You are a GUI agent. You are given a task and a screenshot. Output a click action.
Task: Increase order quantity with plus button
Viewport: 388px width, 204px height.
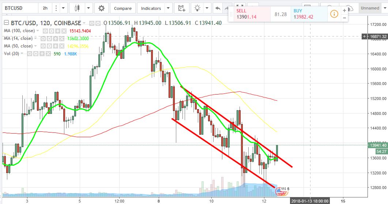point(344,10)
